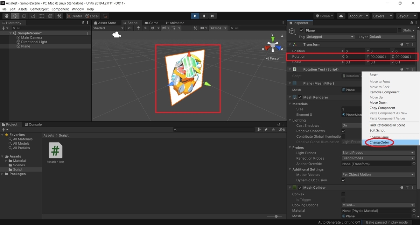Open the Layout dropdown
This screenshot has width=420, height=225.
[406, 16]
